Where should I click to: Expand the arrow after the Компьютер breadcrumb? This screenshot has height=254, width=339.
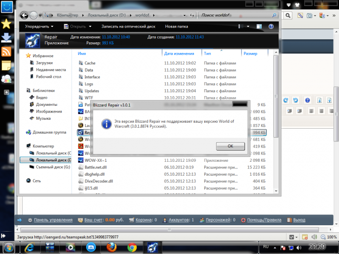point(83,15)
